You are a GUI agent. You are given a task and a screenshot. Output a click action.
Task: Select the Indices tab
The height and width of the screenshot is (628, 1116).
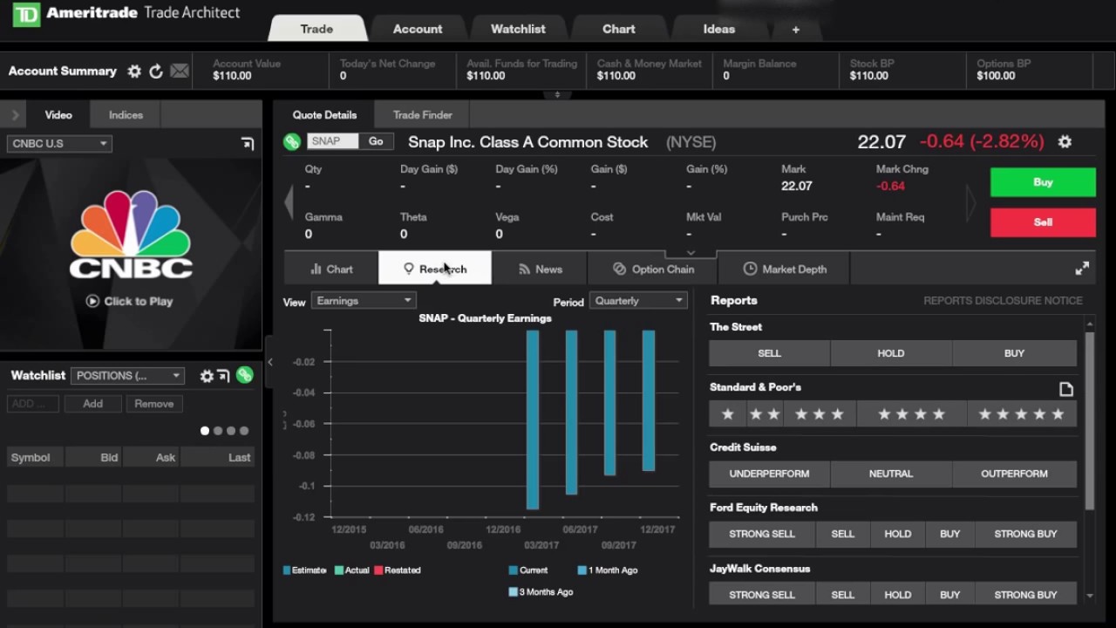(x=126, y=115)
